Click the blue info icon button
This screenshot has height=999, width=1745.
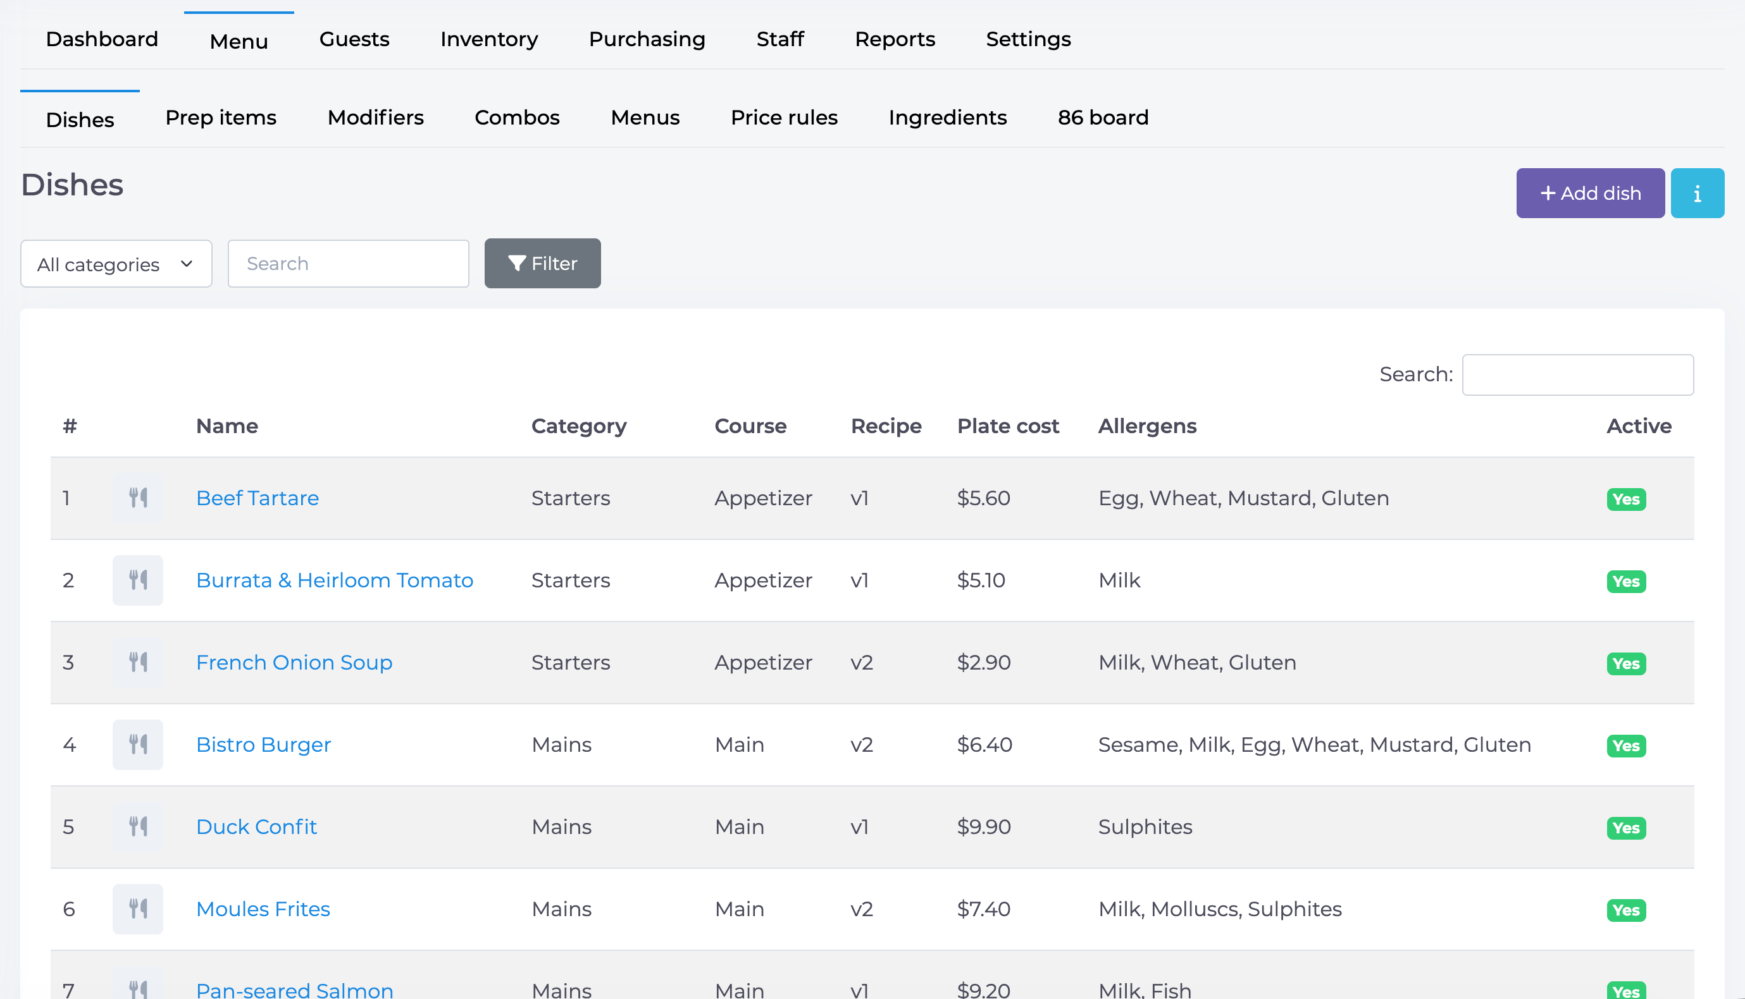pos(1697,193)
